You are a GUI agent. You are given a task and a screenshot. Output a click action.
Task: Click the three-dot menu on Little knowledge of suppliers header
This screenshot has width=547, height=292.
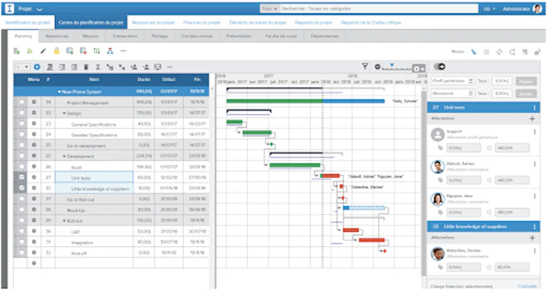coord(534,227)
